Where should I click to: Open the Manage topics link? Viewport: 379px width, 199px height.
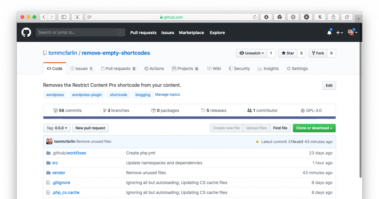click(x=167, y=94)
